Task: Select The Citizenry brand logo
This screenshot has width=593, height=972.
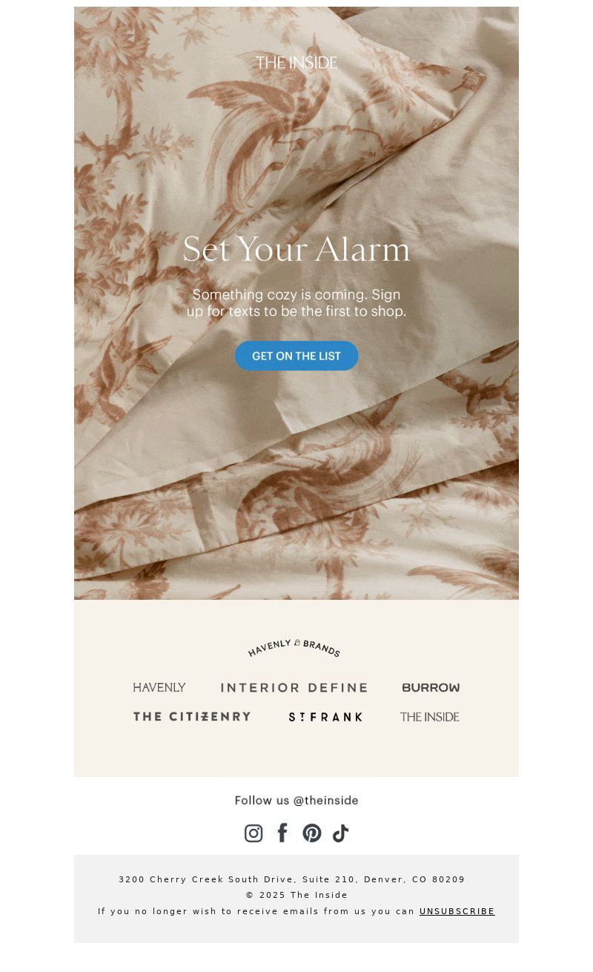Action: coord(192,716)
